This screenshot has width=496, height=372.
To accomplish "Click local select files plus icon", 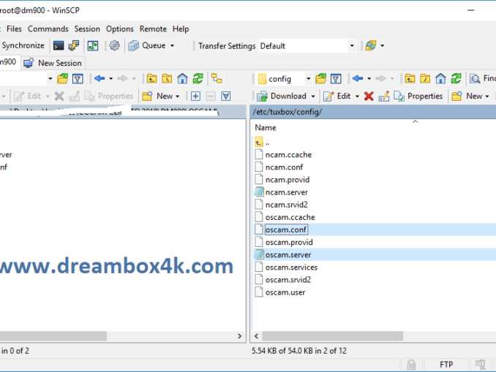I will pos(195,96).
